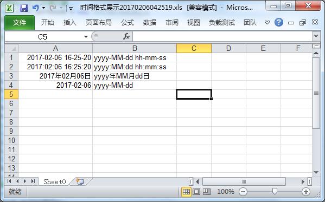The image size is (325, 202).
Task: Click the horizontal scrollbar right arrow
Action: point(303,182)
